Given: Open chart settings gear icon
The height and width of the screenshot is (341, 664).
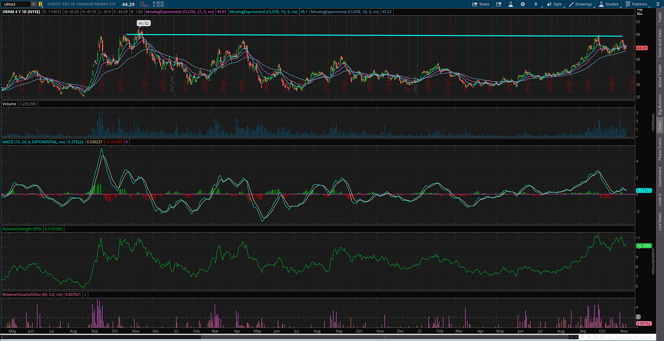Looking at the screenshot, I should click(x=523, y=4).
